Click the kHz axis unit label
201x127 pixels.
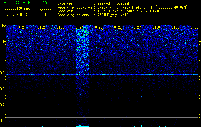pos(3,26)
